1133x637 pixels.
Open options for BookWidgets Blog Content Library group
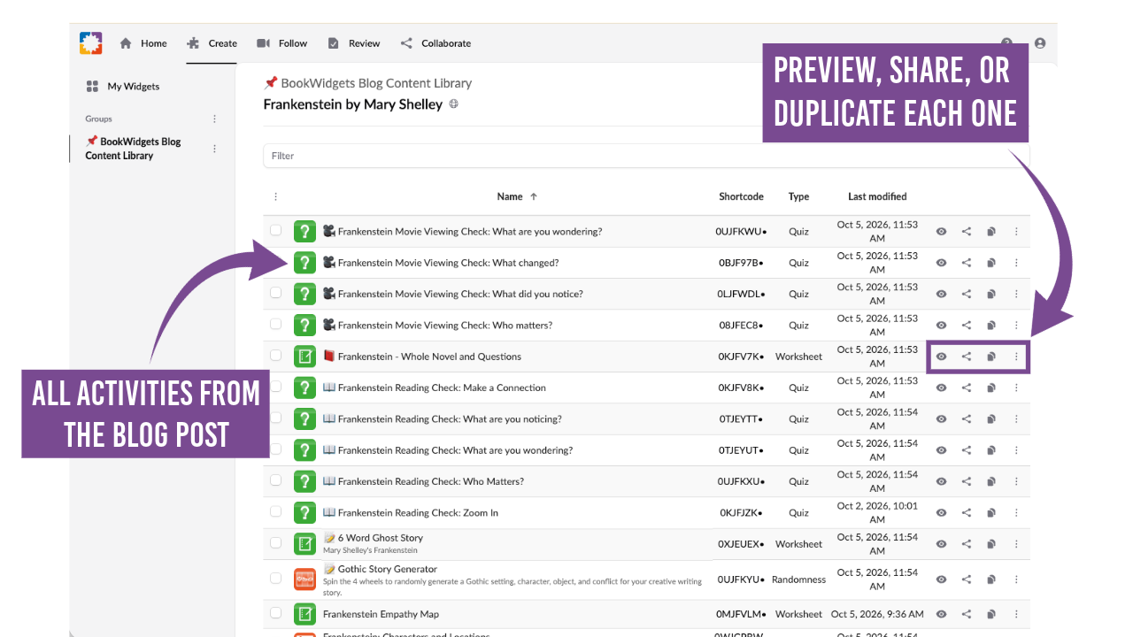coord(214,149)
